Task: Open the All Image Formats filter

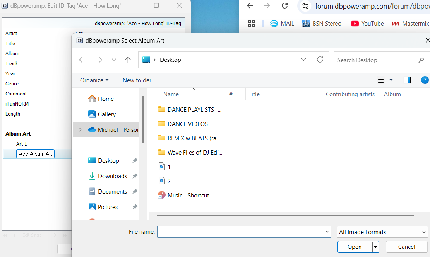Action: [x=382, y=232]
